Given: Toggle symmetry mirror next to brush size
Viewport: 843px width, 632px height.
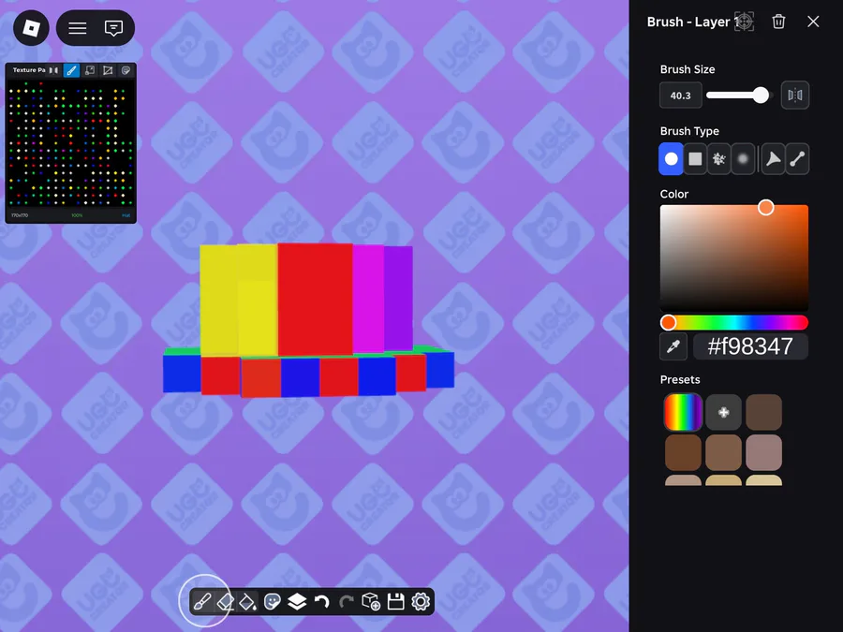Looking at the screenshot, I should 794,96.
